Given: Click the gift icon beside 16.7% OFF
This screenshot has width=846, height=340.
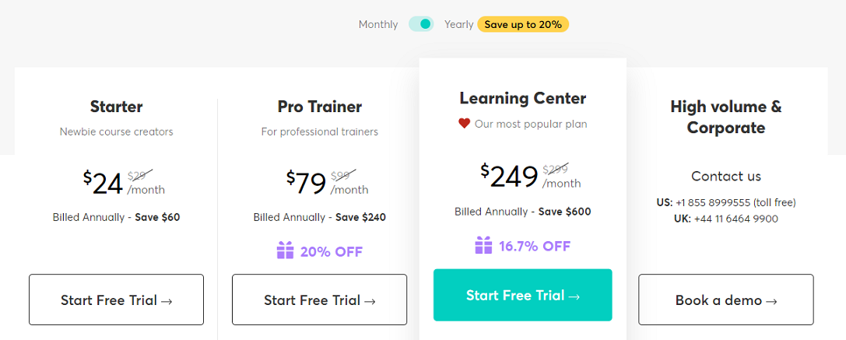Looking at the screenshot, I should click(483, 246).
